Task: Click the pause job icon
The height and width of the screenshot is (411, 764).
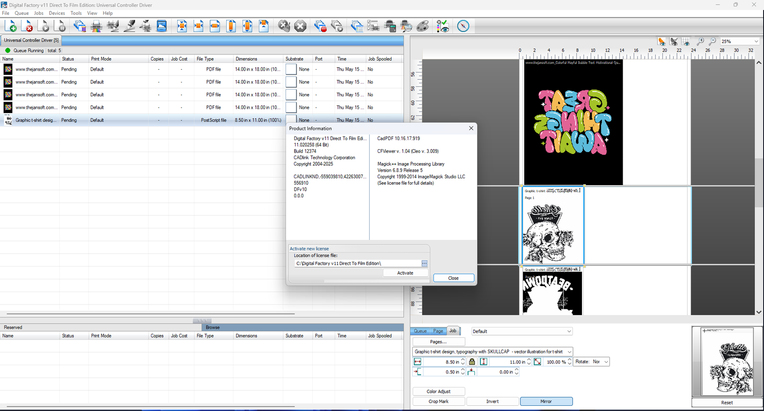Action: click(60, 26)
